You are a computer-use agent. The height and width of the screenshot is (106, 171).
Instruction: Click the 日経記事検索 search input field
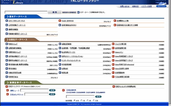pyautogui.click(x=80, y=96)
